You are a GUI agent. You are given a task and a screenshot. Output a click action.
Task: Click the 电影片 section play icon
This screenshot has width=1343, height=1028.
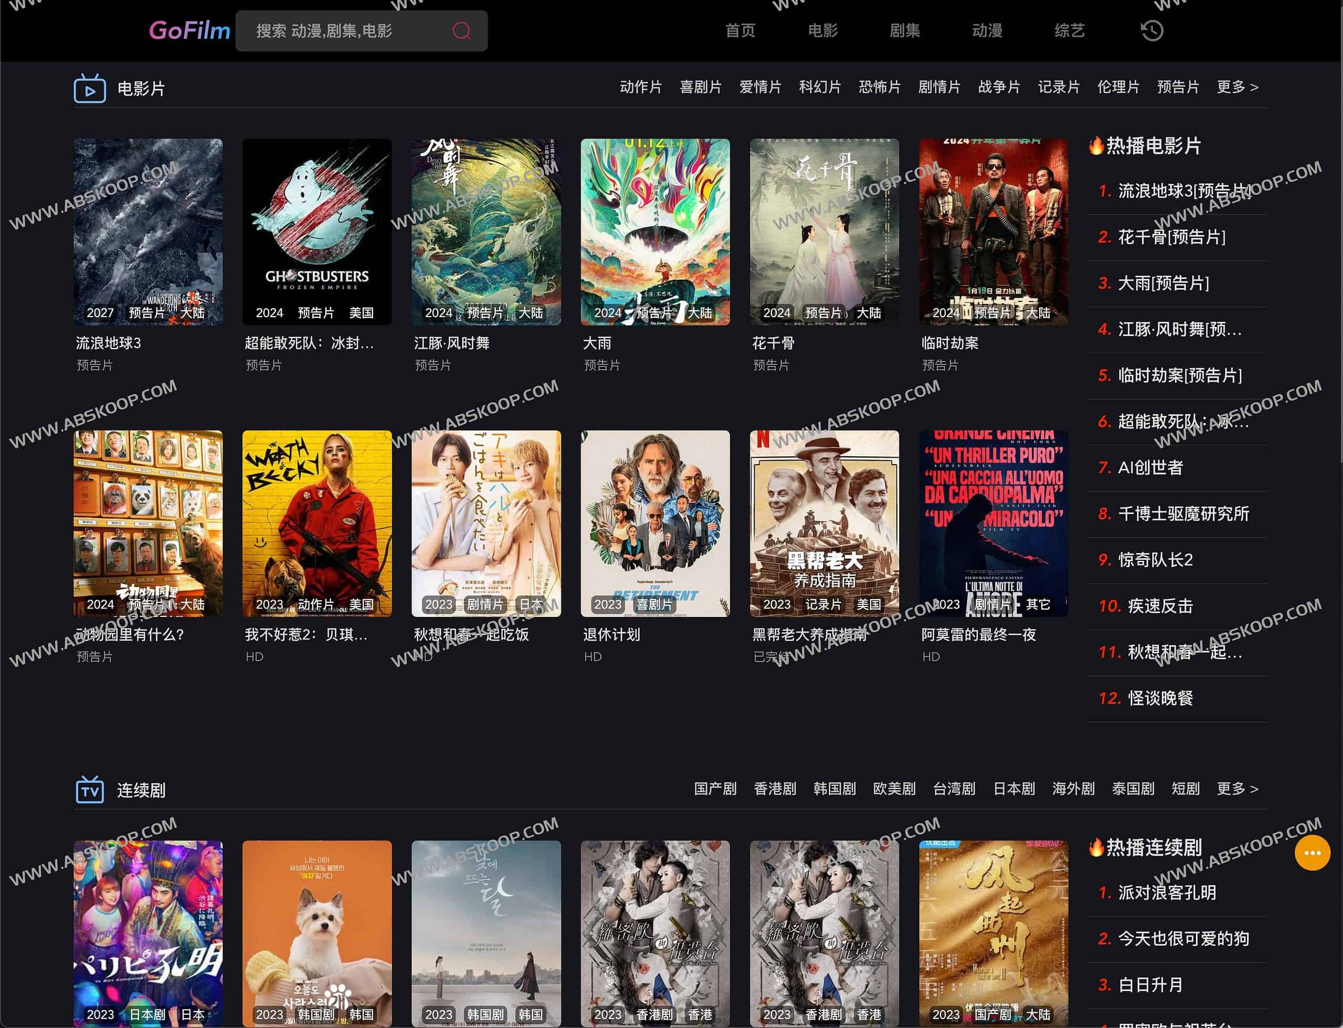(90, 89)
